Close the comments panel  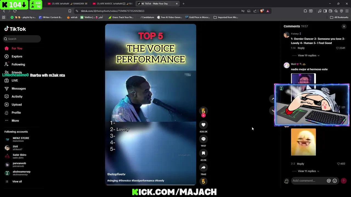pos(344,27)
